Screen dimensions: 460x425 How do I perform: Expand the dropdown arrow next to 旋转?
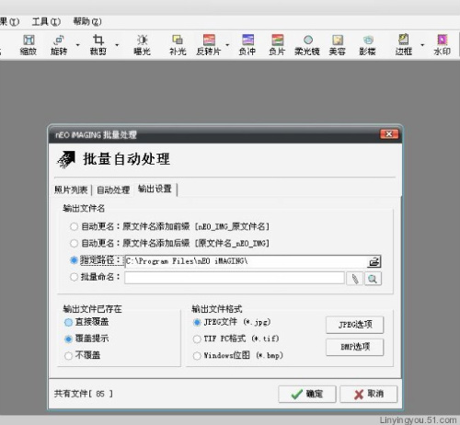77,45
